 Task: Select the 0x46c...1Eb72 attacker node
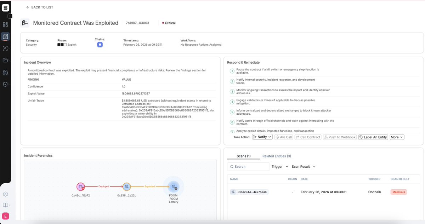point(81,186)
